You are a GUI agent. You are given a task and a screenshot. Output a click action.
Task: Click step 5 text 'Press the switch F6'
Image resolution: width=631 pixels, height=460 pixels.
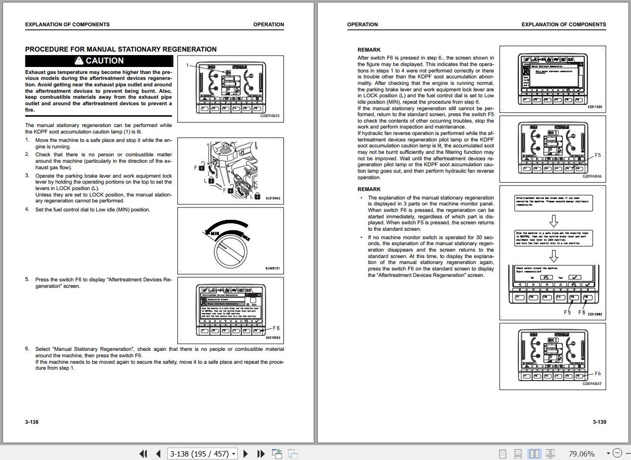[103, 283]
